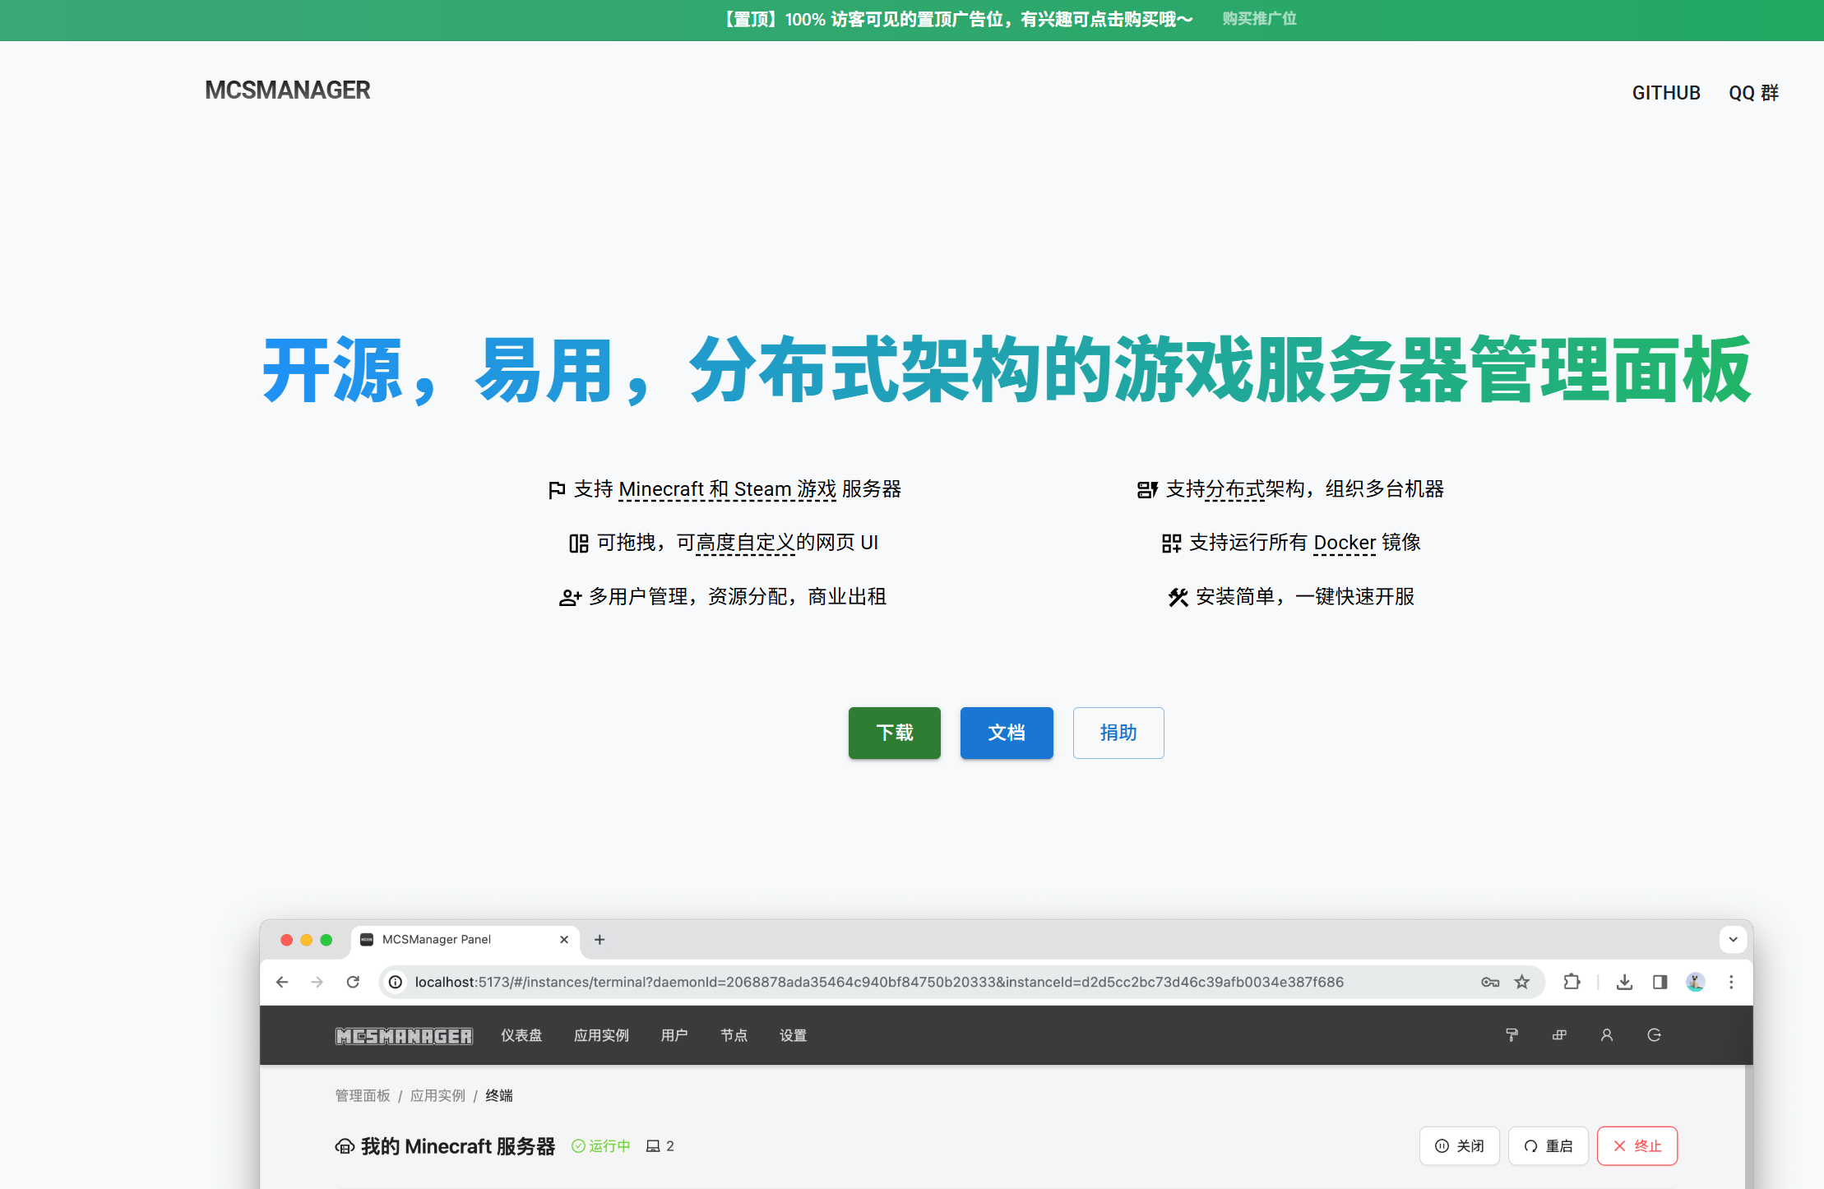
Task: Toggle the browser side panel icon
Action: coord(1660,982)
